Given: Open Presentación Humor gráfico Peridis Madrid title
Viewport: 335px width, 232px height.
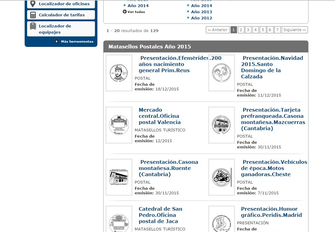Looking at the screenshot, I should pyautogui.click(x=271, y=212).
